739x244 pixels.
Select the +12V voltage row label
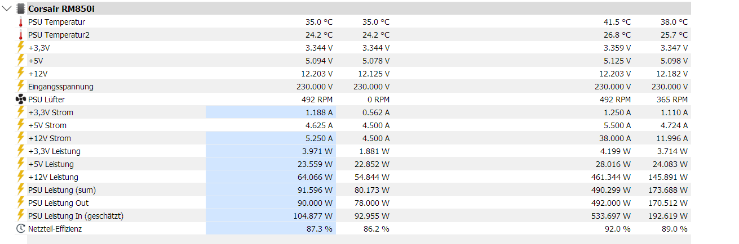pos(38,74)
